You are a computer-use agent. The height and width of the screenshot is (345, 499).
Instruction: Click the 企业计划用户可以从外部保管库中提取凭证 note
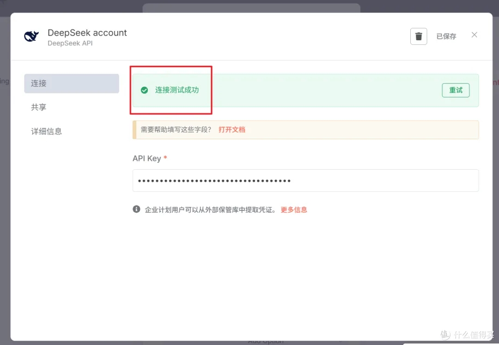210,209
